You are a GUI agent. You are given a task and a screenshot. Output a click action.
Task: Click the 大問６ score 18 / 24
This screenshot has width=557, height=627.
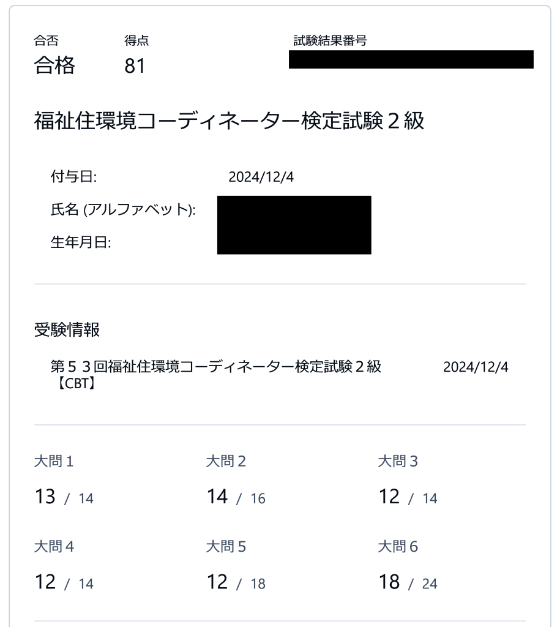click(408, 582)
